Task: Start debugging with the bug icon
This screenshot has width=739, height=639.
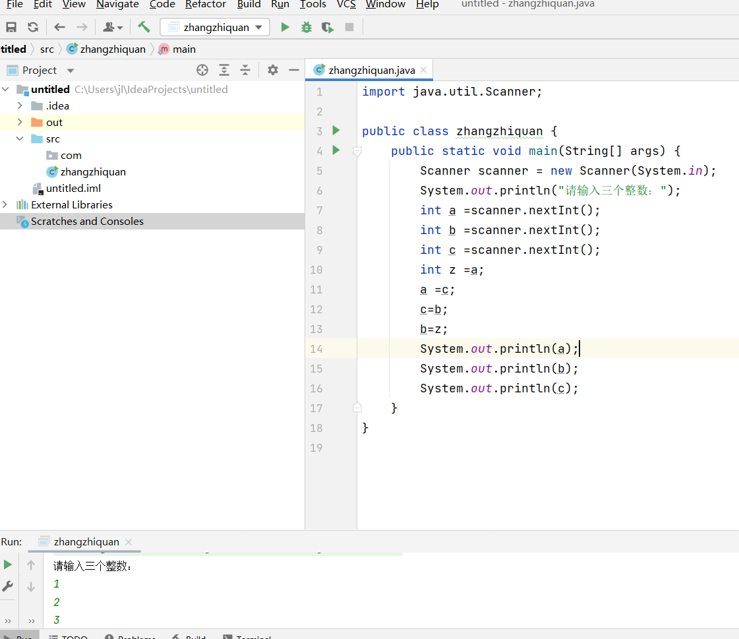Action: 307,27
